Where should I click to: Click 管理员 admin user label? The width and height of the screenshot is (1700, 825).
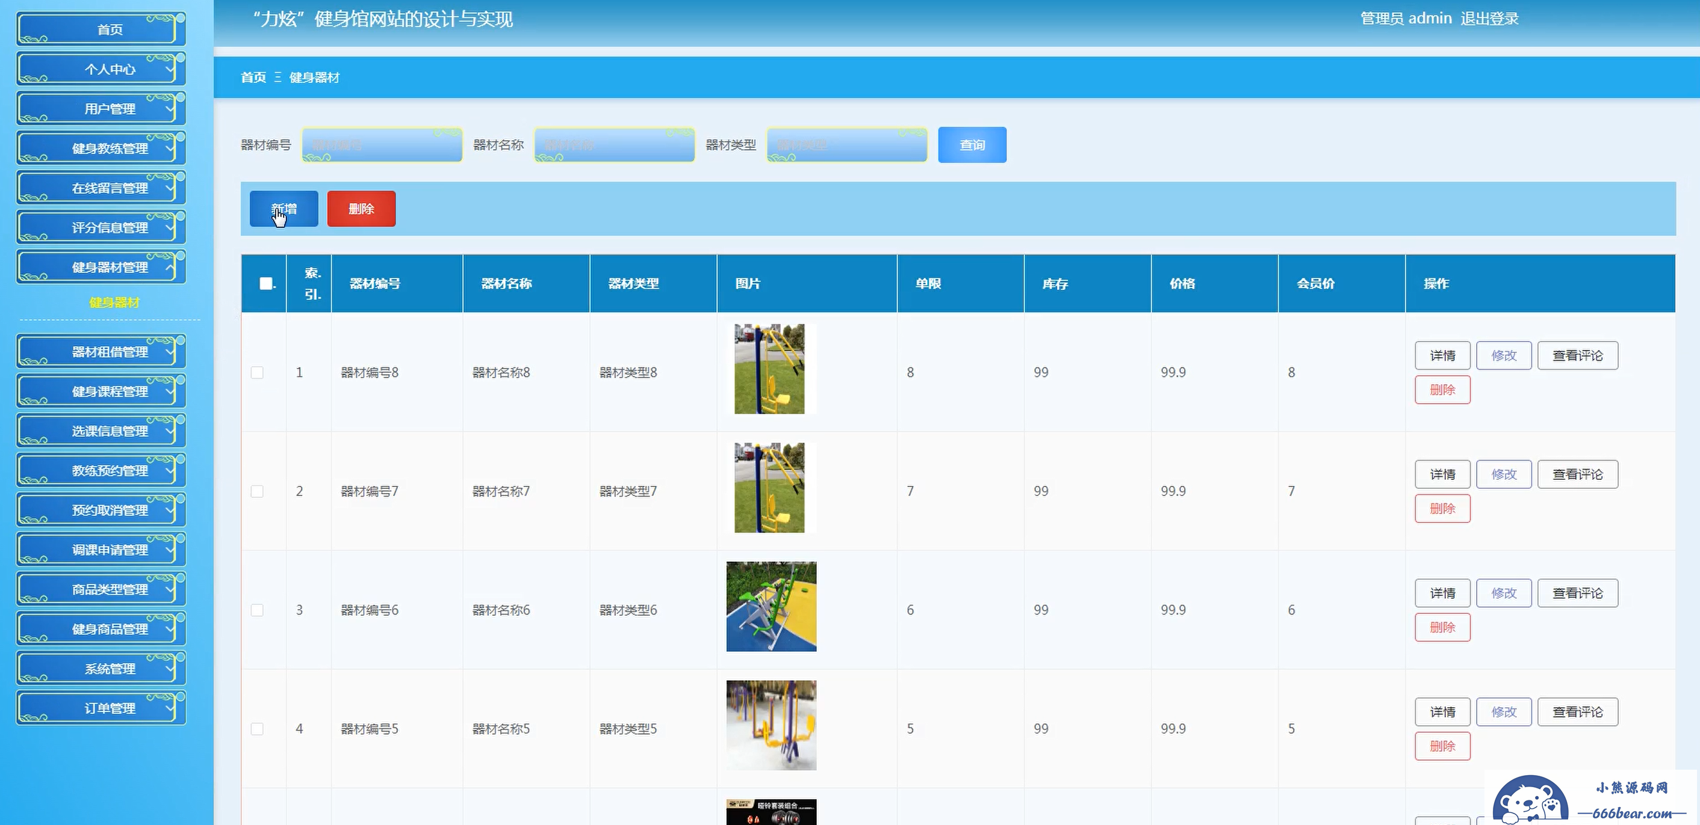[x=1406, y=19]
